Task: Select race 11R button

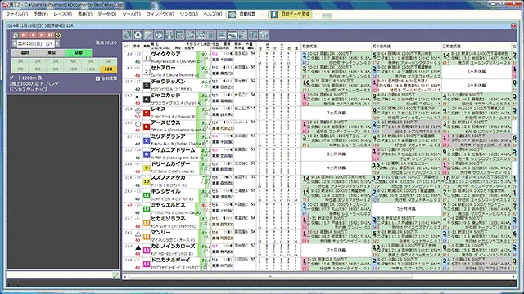Action: click(x=91, y=69)
